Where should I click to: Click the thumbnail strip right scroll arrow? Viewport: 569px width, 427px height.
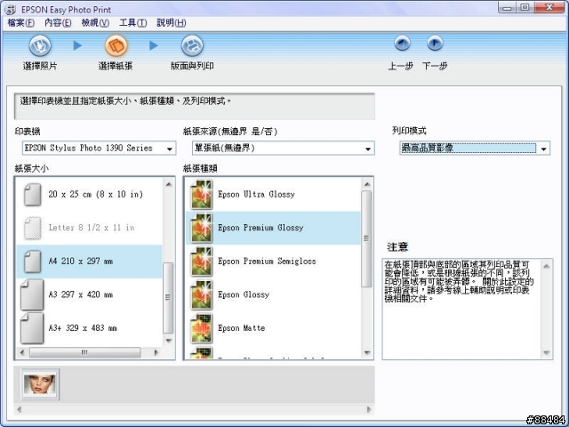tap(369, 409)
